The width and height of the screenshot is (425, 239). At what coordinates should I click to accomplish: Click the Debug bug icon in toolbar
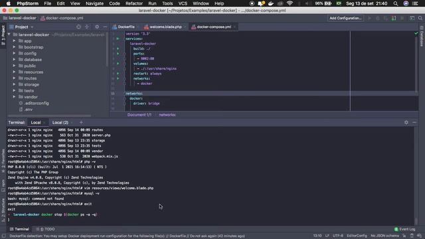378,18
